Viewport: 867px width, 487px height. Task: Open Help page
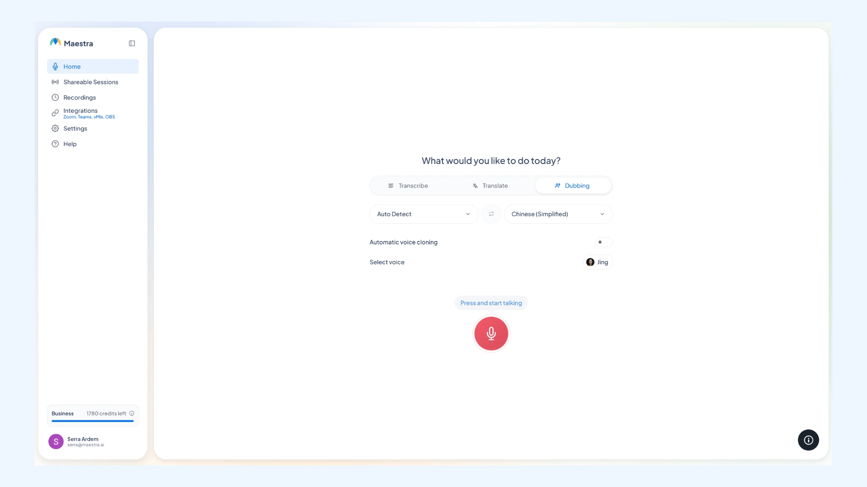(x=93, y=144)
